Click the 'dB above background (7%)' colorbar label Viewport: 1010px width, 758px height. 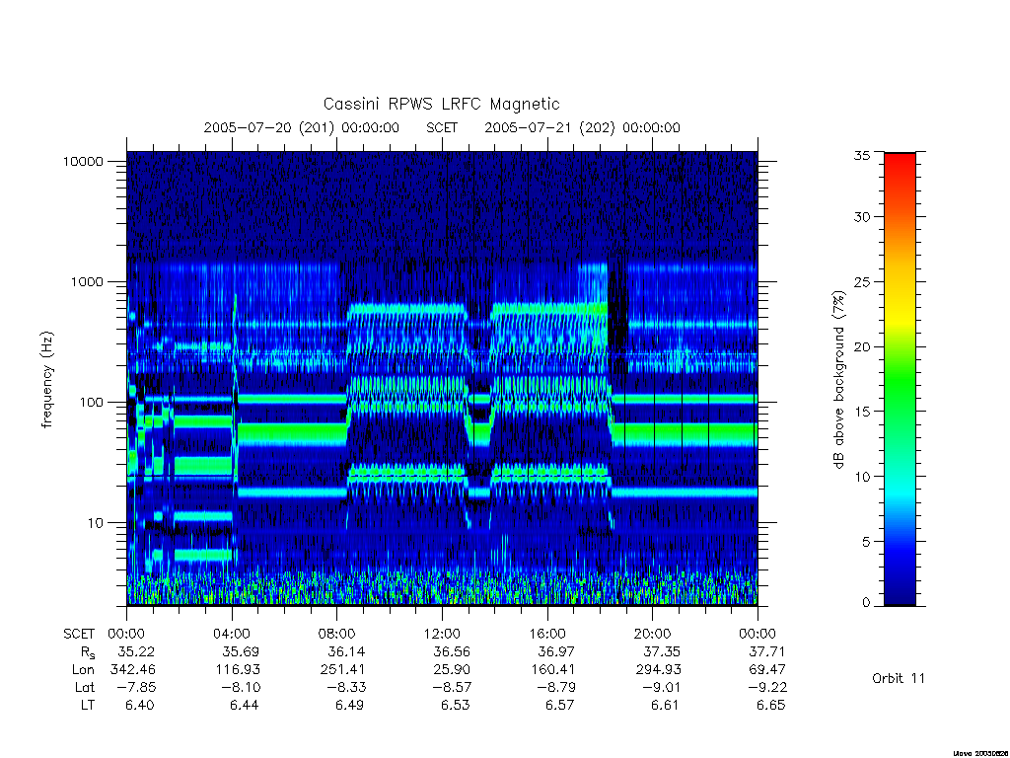click(x=838, y=380)
